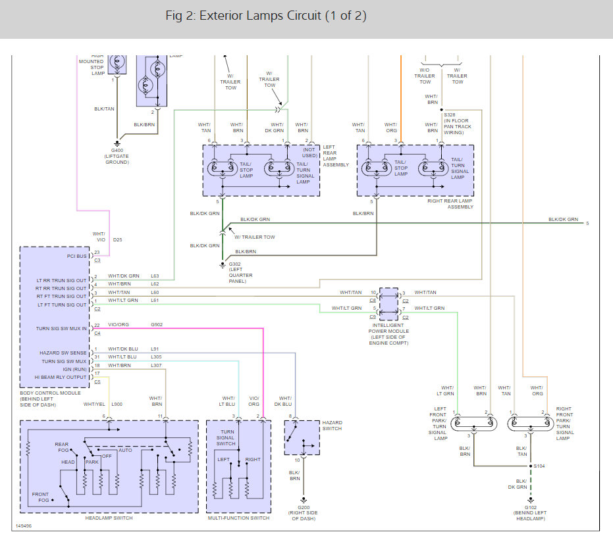Select the 'HI BEAM RLY OUTPUT' label

pyautogui.click(x=60, y=377)
